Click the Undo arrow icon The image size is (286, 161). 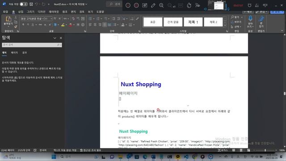click(36, 4)
